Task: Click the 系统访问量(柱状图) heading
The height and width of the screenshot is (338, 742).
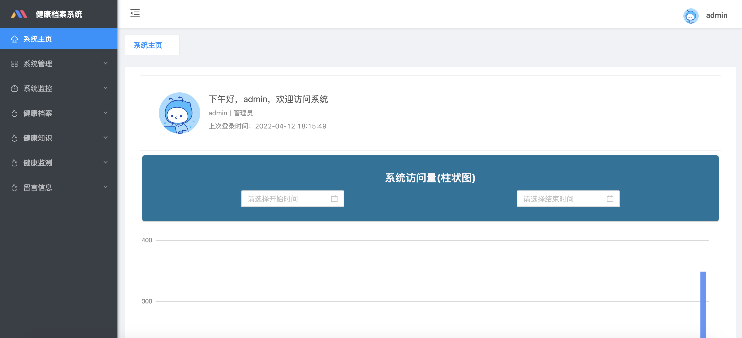Action: [430, 178]
